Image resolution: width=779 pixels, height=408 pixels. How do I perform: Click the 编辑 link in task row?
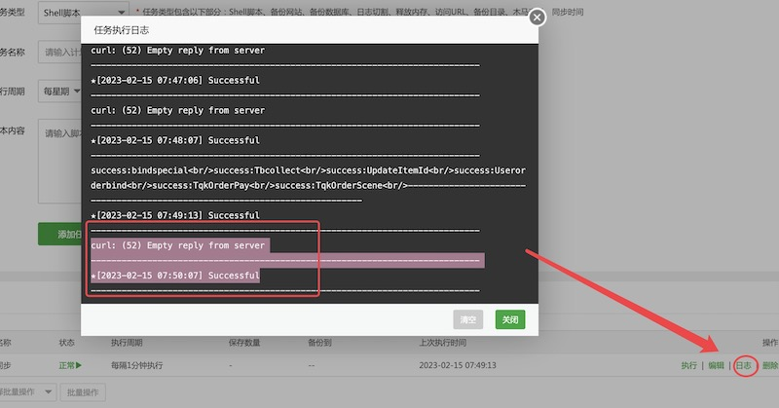[716, 365]
